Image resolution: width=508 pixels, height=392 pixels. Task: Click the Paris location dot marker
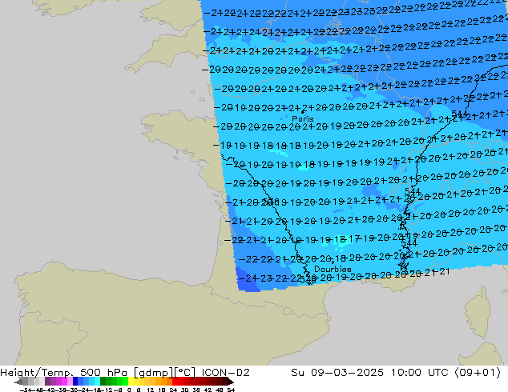(x=303, y=112)
